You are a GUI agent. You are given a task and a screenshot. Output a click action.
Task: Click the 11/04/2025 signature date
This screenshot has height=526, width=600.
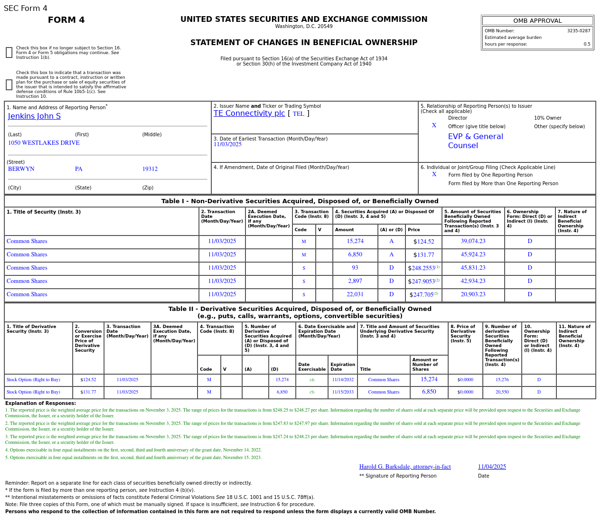pos(492,467)
